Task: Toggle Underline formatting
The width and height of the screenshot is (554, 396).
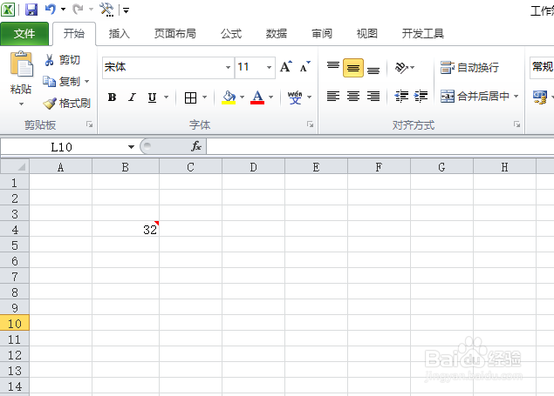Action: (x=153, y=97)
